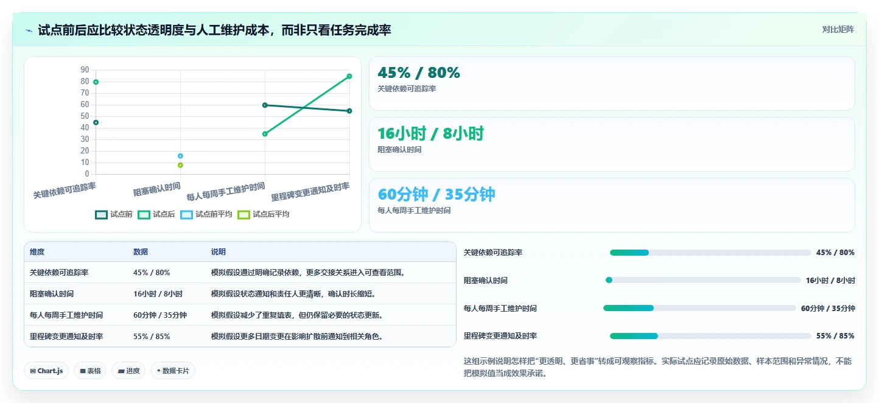879x403 pixels.
Task: Click the 里程碑变更通知及时率 progress bar
Action: tap(710, 336)
